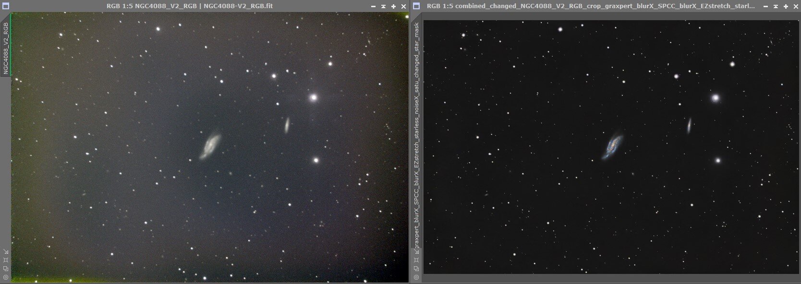
Task: Click the blue spiral galaxy in the right image
Action: tap(613, 147)
